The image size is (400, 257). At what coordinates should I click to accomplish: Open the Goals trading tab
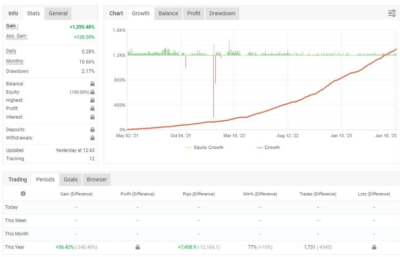coord(71,180)
